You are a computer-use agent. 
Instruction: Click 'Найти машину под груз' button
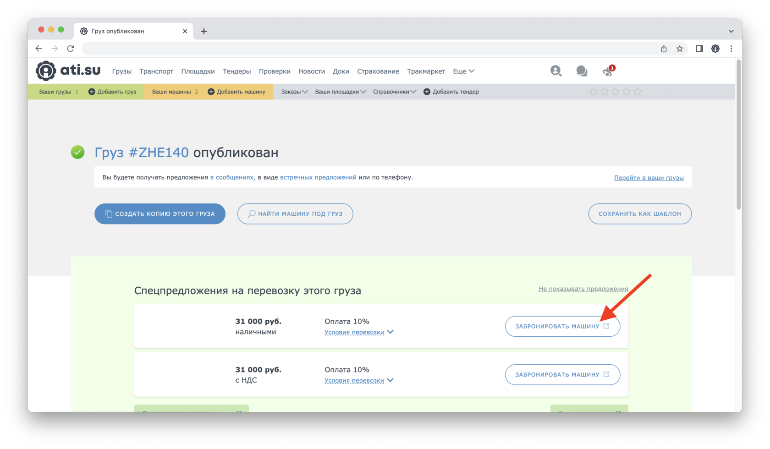(x=295, y=214)
